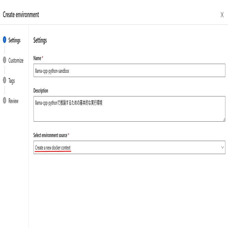This screenshot has width=228, height=228.
Task: Close the Create environment dialog
Action: tap(222, 15)
